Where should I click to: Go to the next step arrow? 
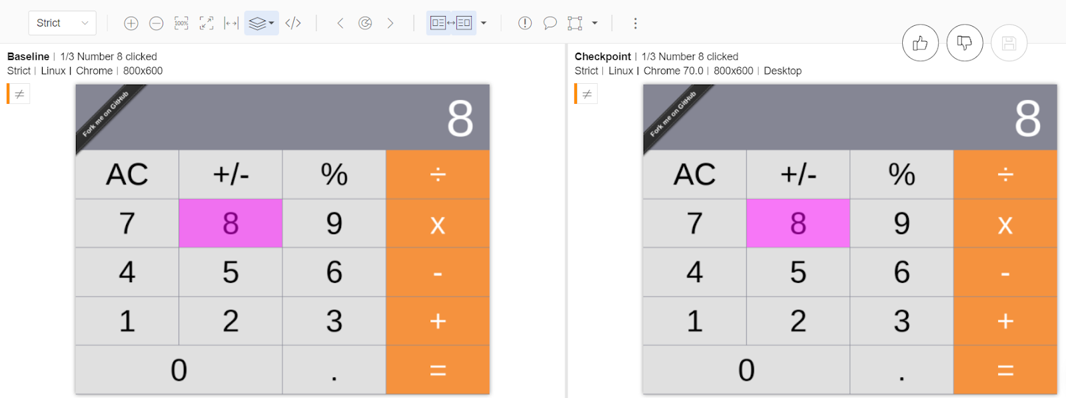coord(390,23)
